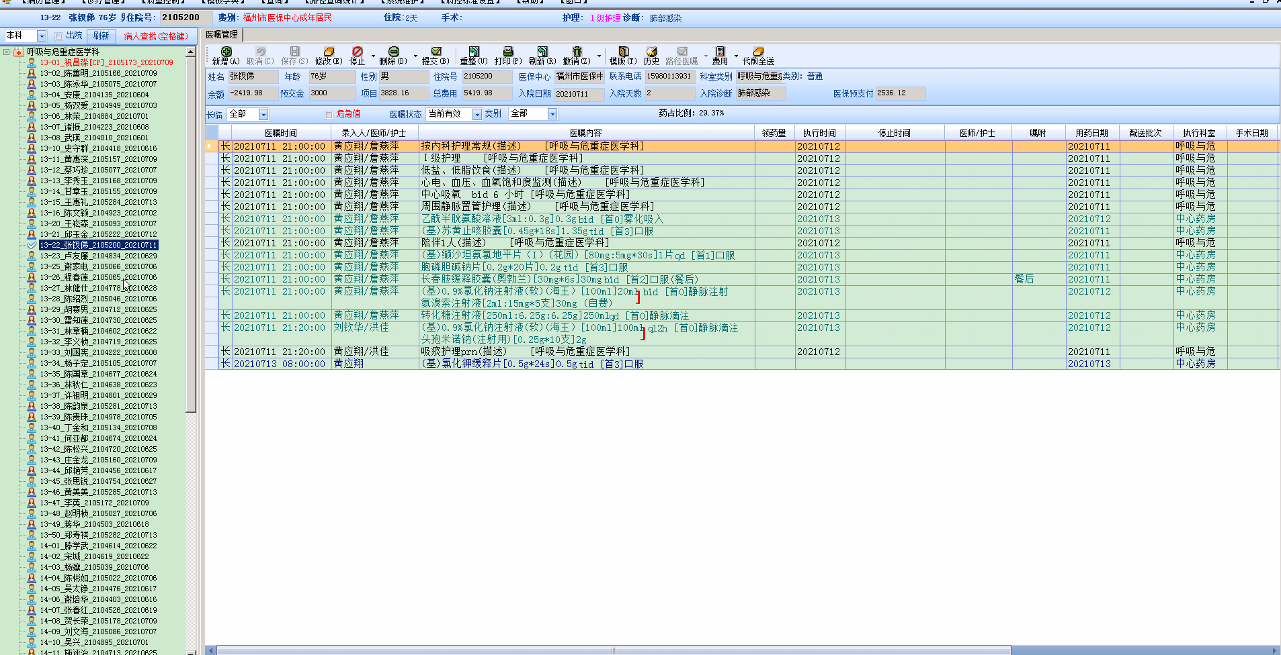Click the 新增(A) add order icon
1281x655 pixels.
226,52
